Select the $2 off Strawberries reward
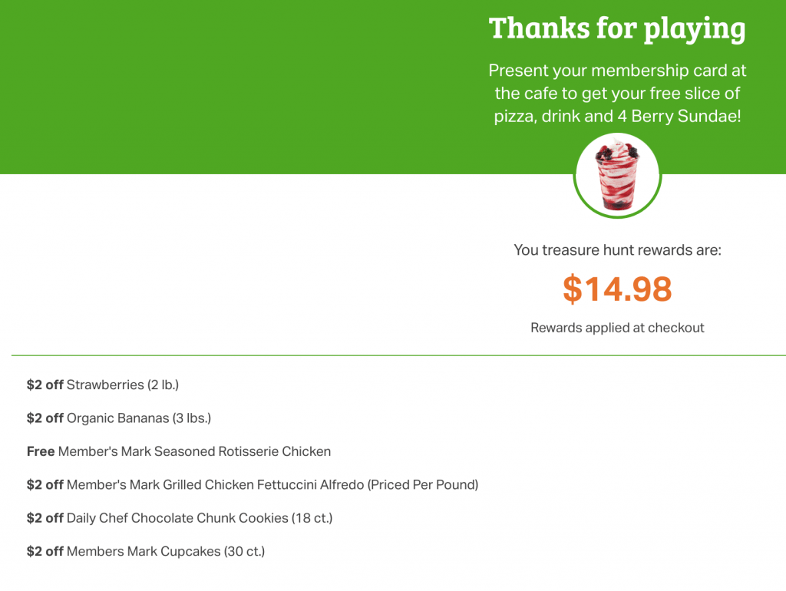This screenshot has width=786, height=591. pyautogui.click(x=103, y=385)
